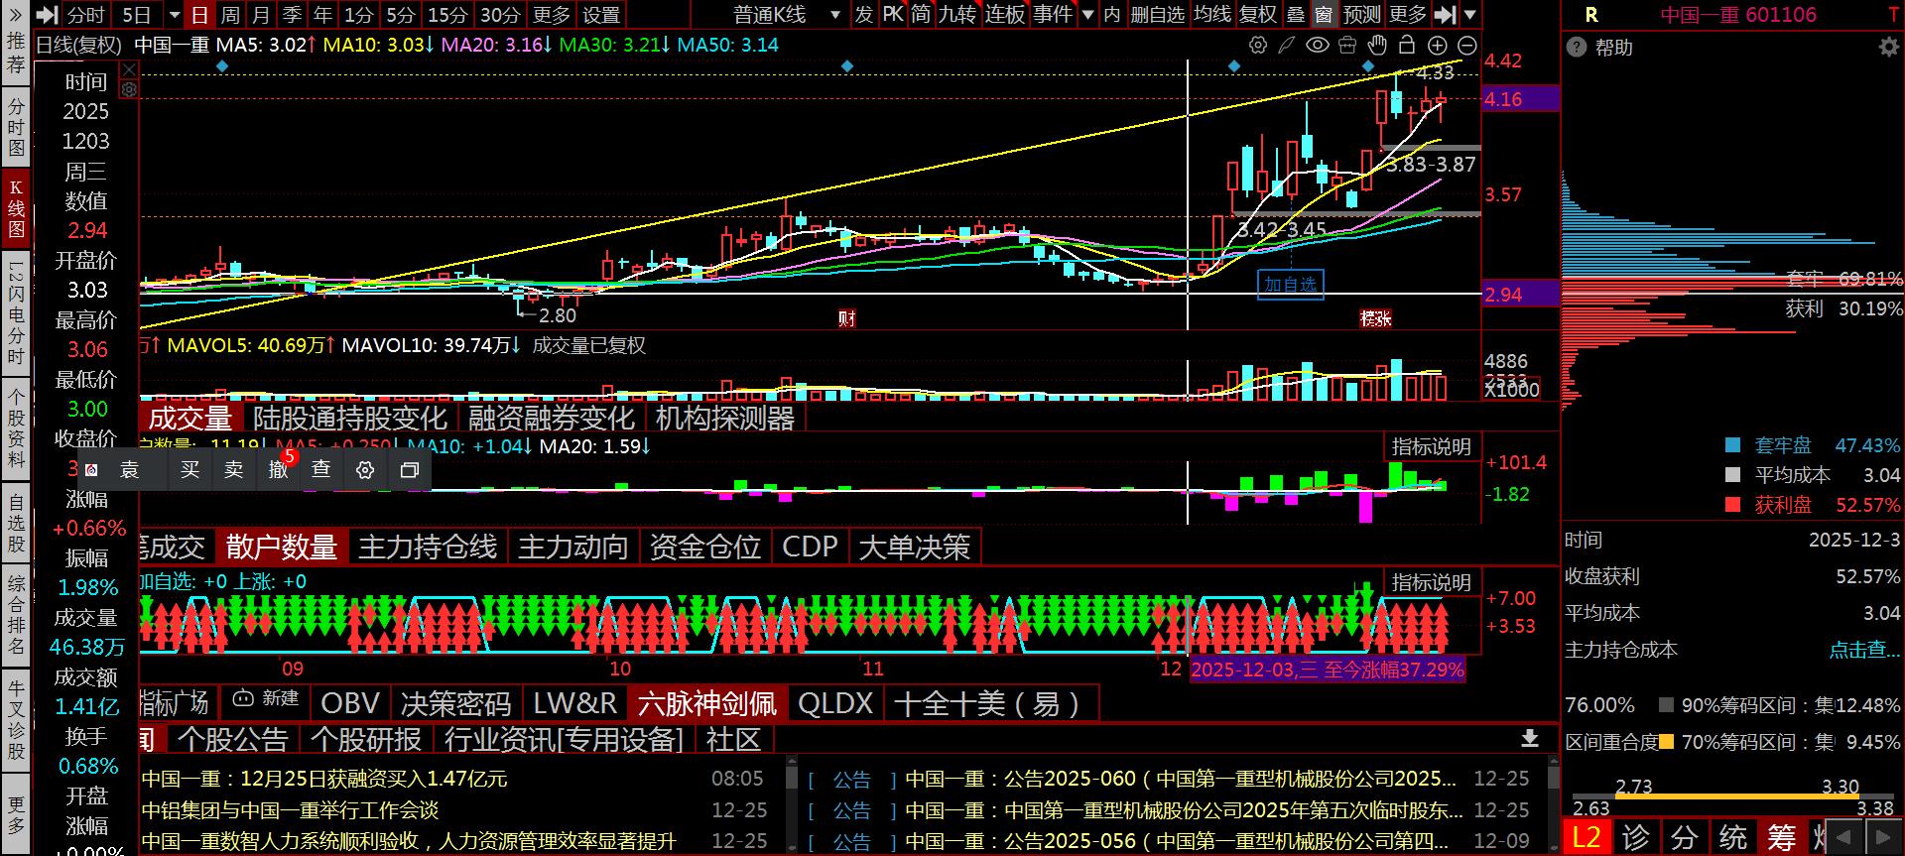Image resolution: width=1905 pixels, height=856 pixels.
Task: Toggle the eye visibility icon on chart
Action: point(1317,46)
